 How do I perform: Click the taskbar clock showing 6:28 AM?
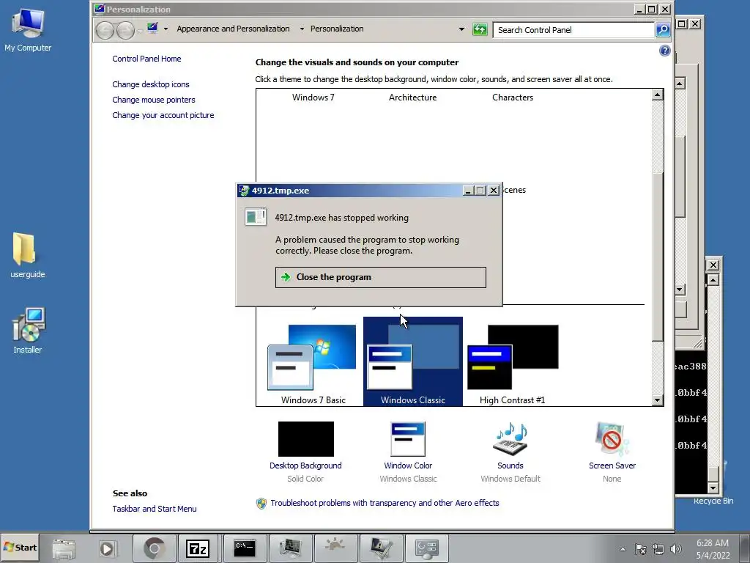pos(713,549)
